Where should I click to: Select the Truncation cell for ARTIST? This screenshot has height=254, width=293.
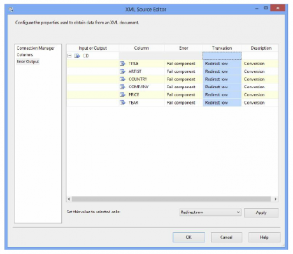tap(222, 71)
